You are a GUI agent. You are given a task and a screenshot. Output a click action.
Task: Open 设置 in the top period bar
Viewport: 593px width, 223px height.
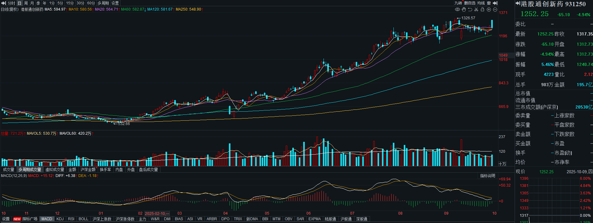pos(115,3)
